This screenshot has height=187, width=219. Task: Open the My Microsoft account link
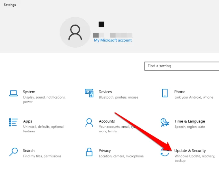pos(113,40)
